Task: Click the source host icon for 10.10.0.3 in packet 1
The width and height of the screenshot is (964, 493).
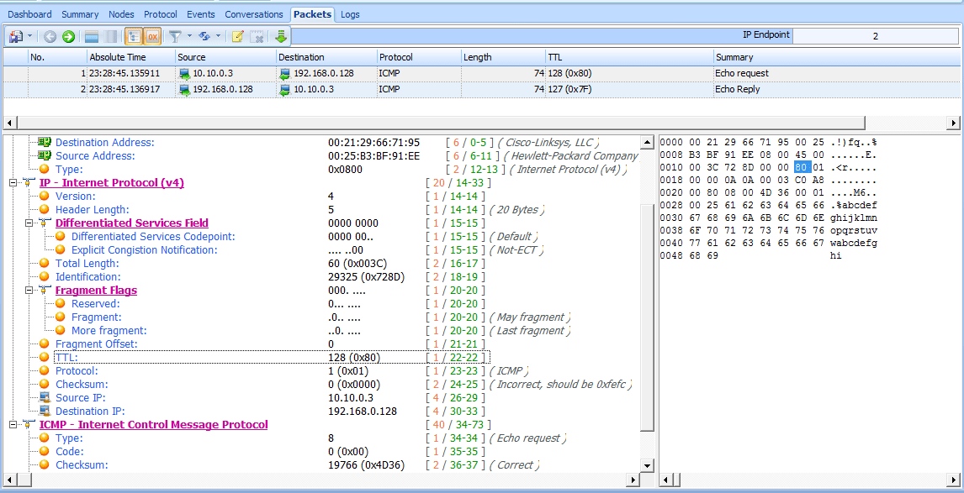Action: tap(184, 74)
